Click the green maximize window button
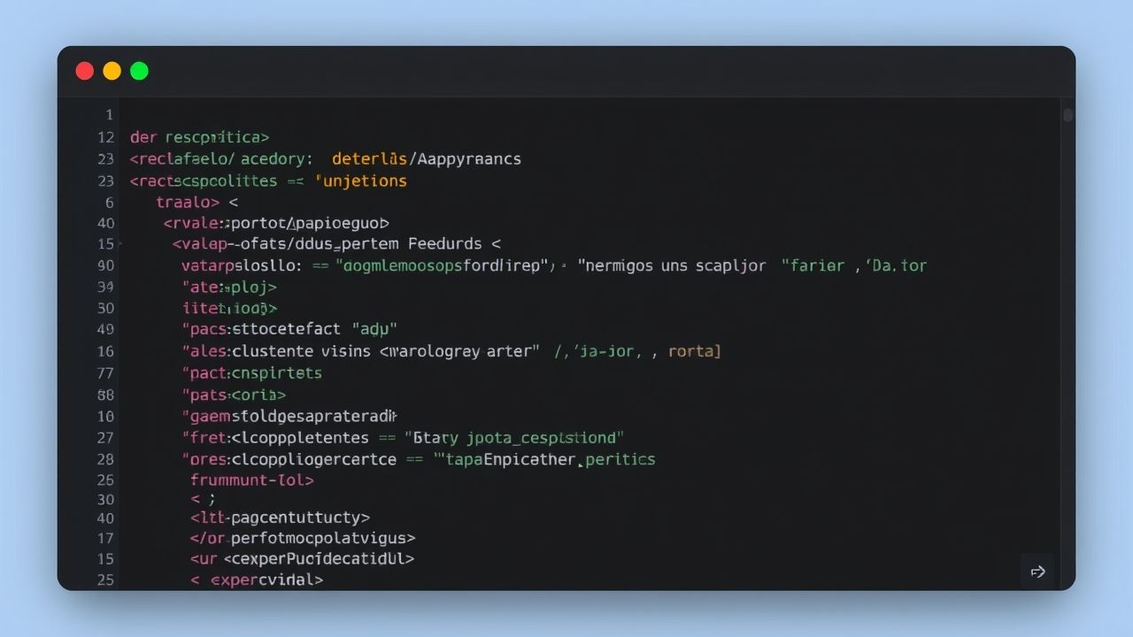The width and height of the screenshot is (1133, 637). [x=139, y=71]
